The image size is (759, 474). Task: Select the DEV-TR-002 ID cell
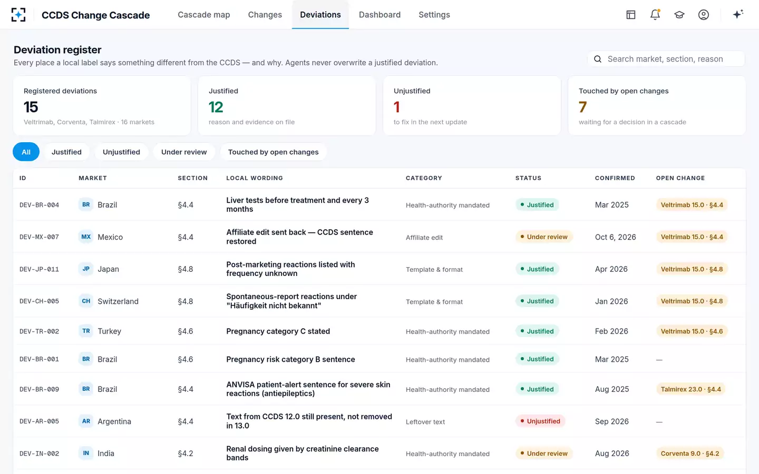(x=39, y=331)
